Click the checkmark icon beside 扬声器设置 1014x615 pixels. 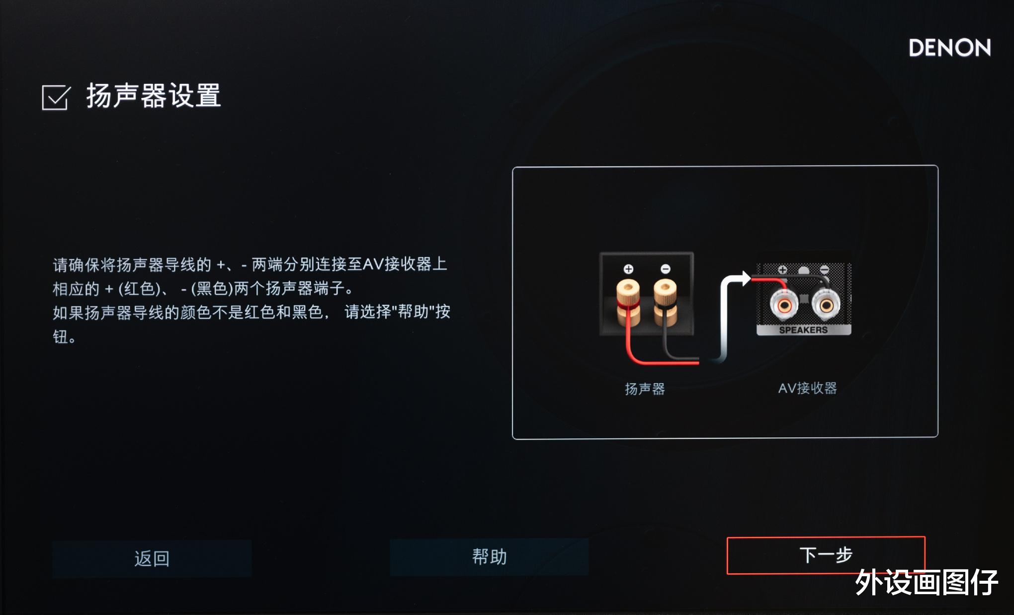[56, 97]
